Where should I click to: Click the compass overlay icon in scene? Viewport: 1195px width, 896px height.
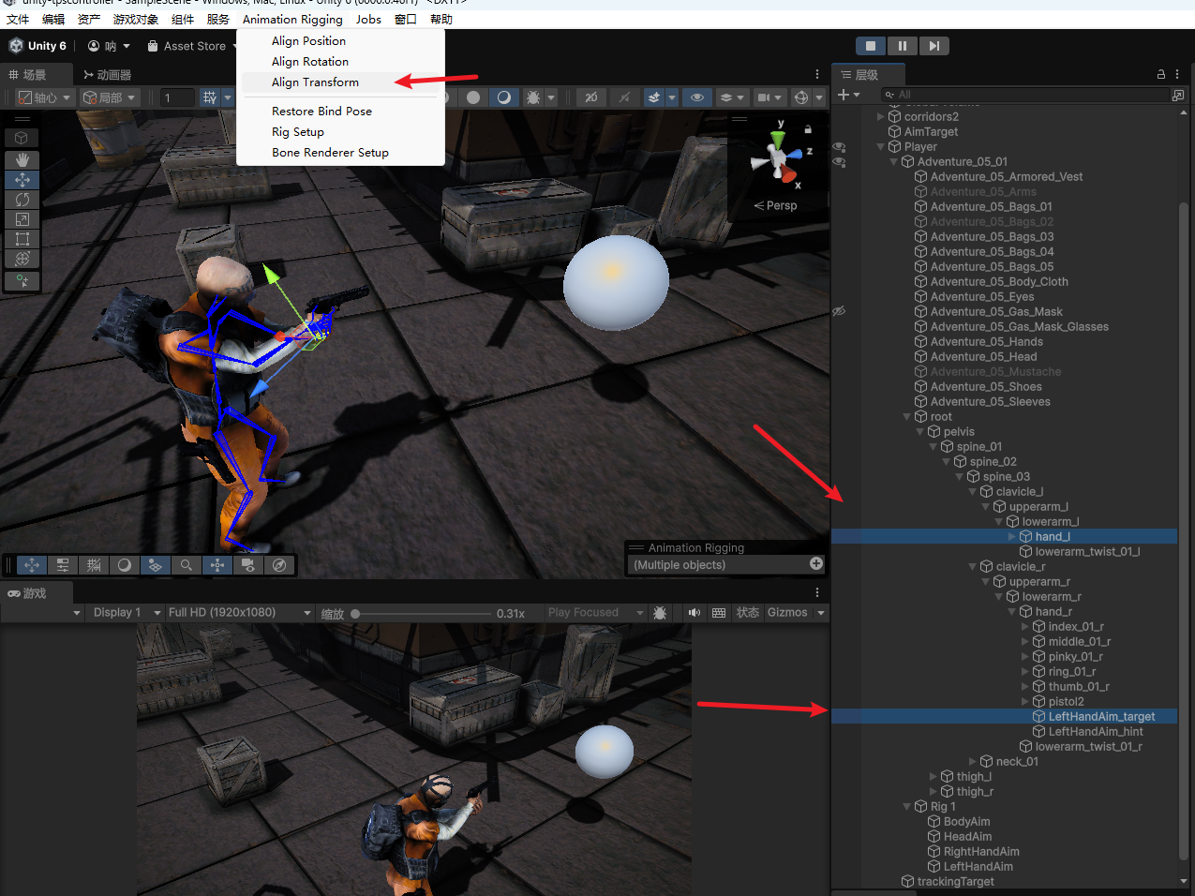tap(279, 565)
